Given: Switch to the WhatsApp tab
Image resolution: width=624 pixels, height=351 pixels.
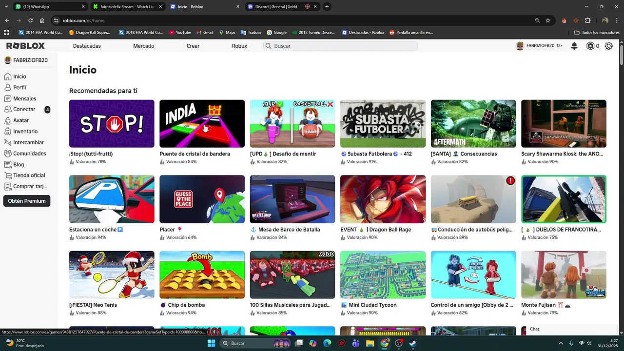Looking at the screenshot, I should click(x=49, y=7).
